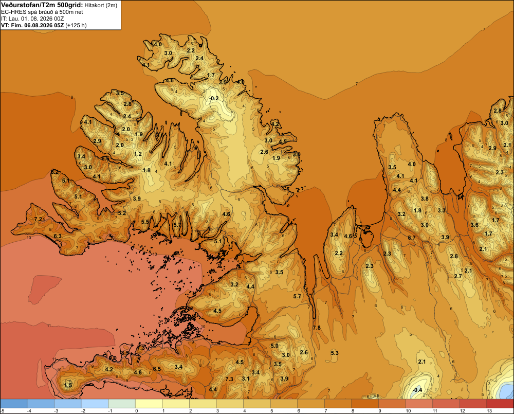This screenshot has height=414, width=514.
Task: Click the EC-HRES model description line
Action: click(x=42, y=12)
